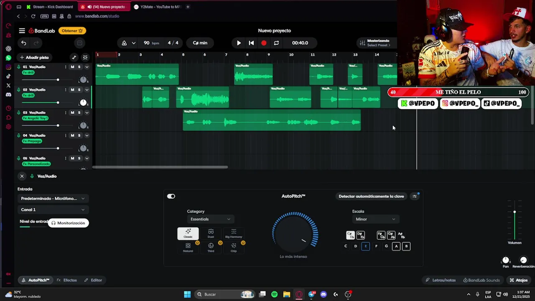Click the Monitorización button
Viewport: 535px width, 301px height.
pos(68,223)
